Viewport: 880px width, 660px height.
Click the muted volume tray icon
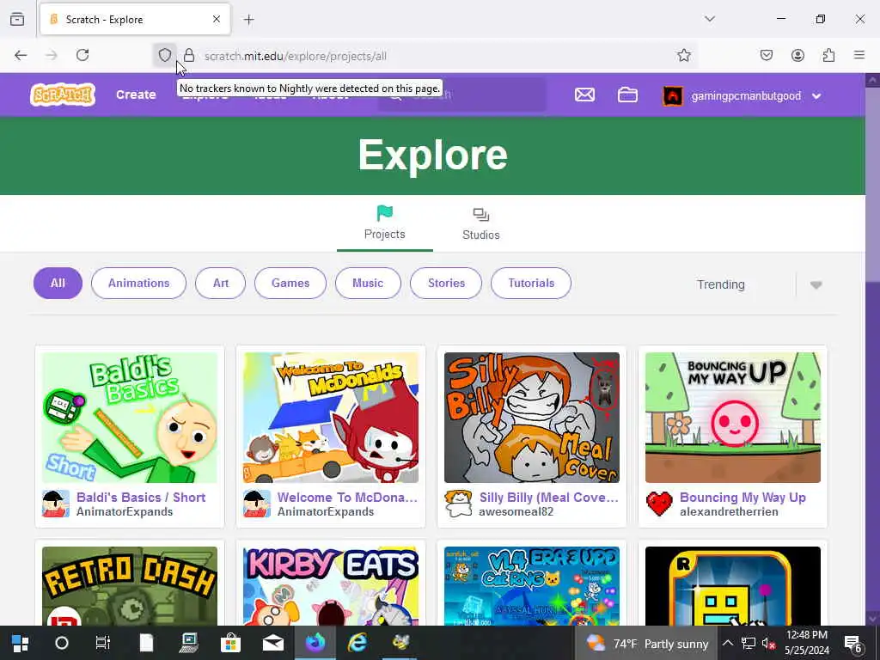coord(767,643)
